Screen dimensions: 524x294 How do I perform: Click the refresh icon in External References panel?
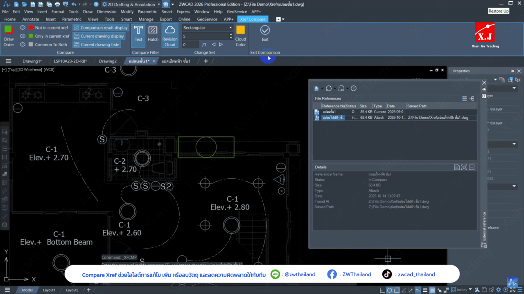(x=328, y=88)
